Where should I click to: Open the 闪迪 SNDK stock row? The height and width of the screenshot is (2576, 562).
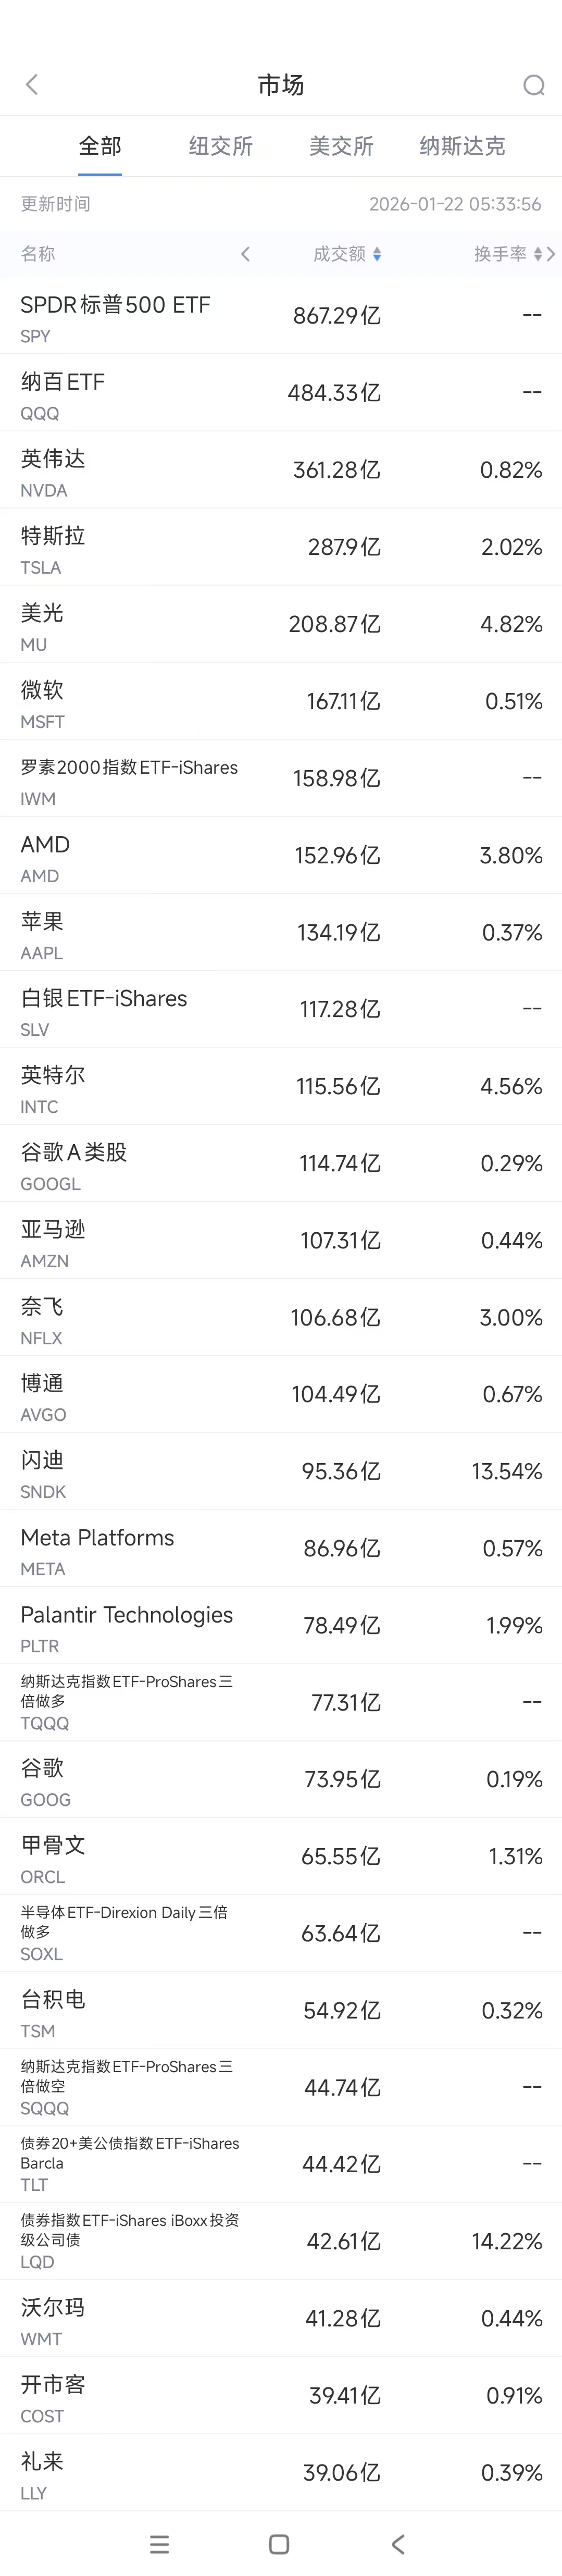coord(281,1471)
